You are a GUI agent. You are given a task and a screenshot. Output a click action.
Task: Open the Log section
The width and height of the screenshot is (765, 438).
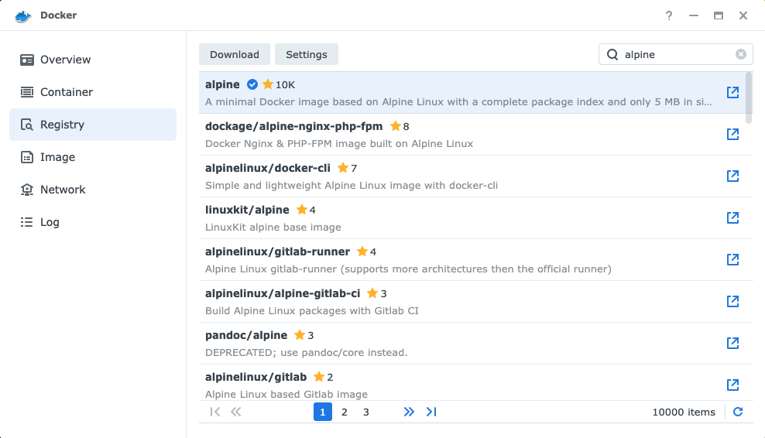coord(50,222)
